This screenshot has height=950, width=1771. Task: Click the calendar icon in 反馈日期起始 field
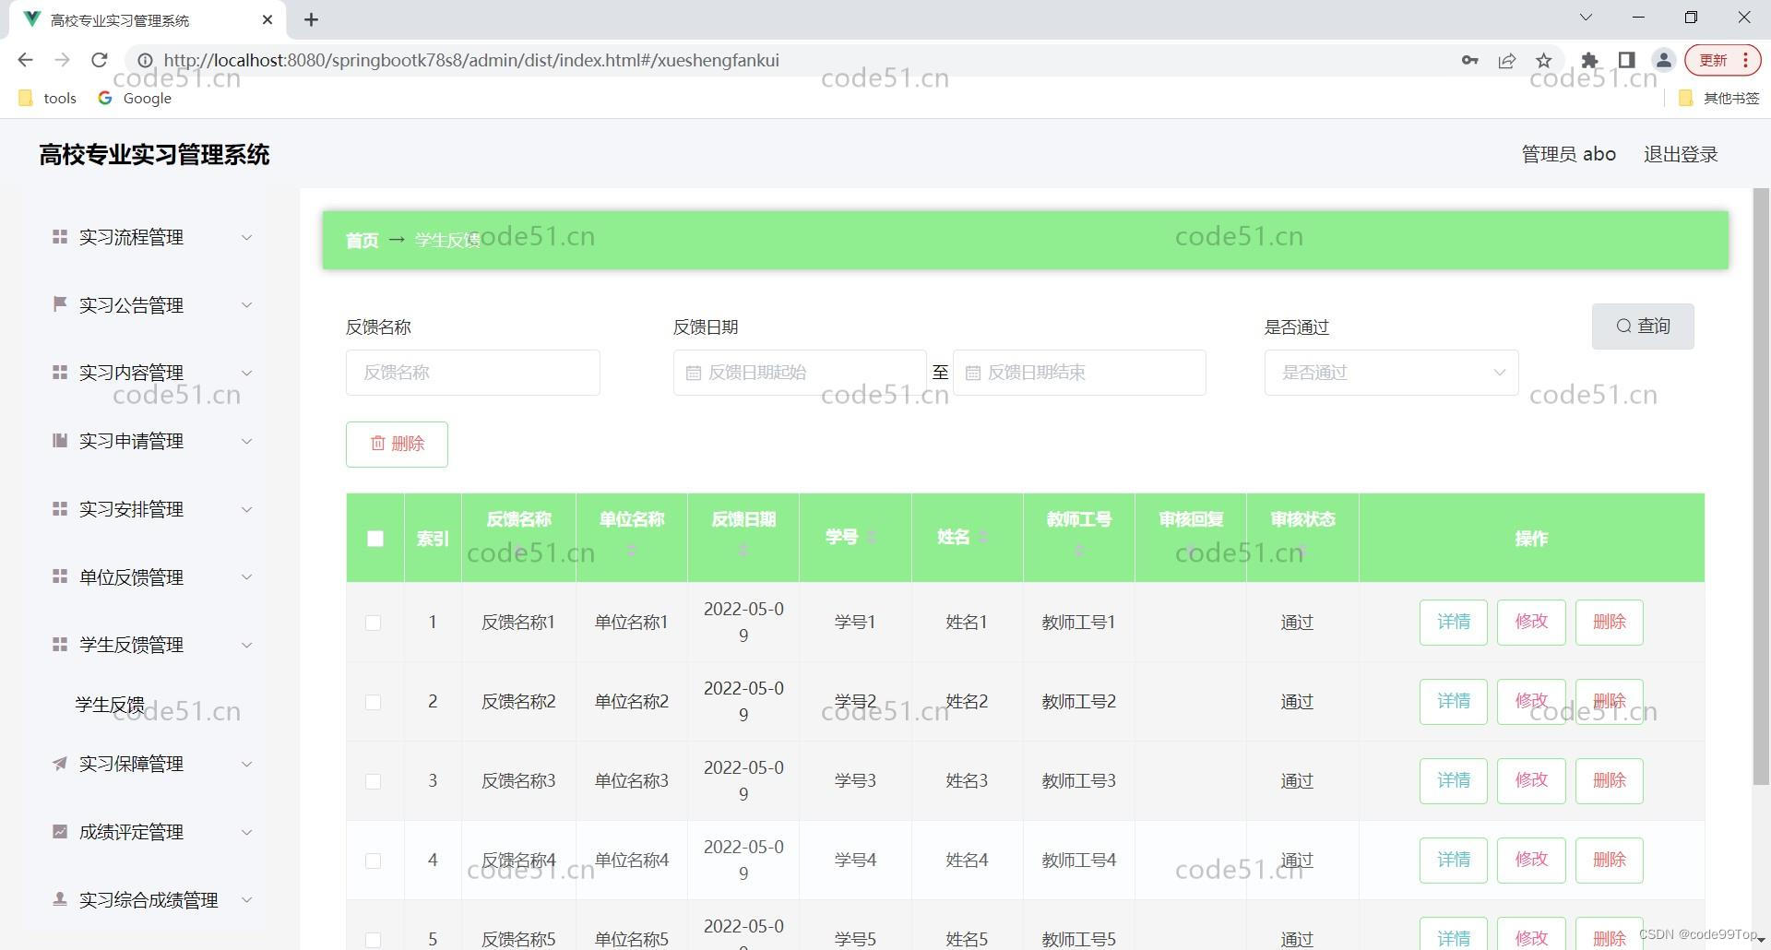695,372
